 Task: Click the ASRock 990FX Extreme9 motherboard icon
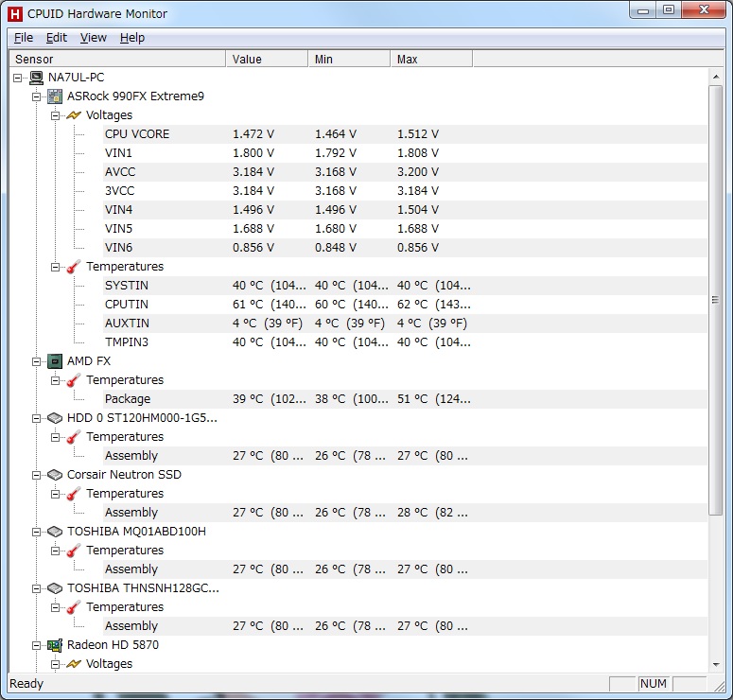click(x=55, y=96)
